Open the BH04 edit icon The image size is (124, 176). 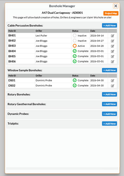pyautogui.click(x=113, y=51)
